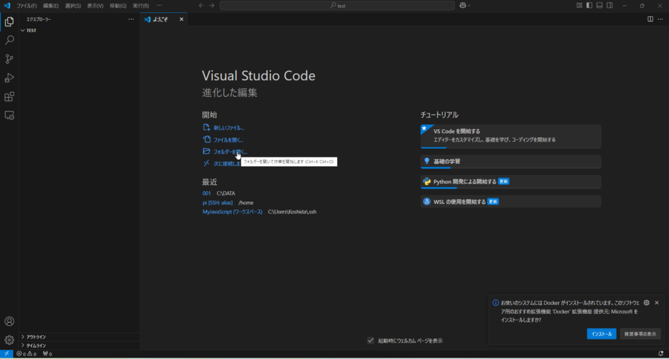Open Source Control view in activity bar
The width and height of the screenshot is (669, 359).
tap(9, 59)
